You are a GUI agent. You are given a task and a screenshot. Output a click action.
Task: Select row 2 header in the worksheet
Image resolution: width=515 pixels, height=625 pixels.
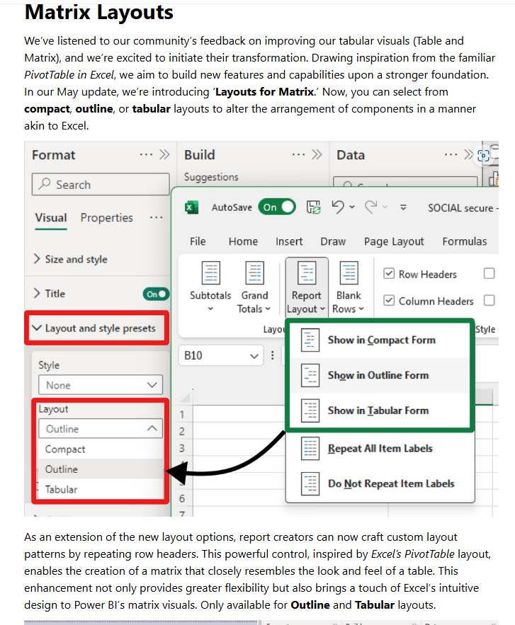182,431
